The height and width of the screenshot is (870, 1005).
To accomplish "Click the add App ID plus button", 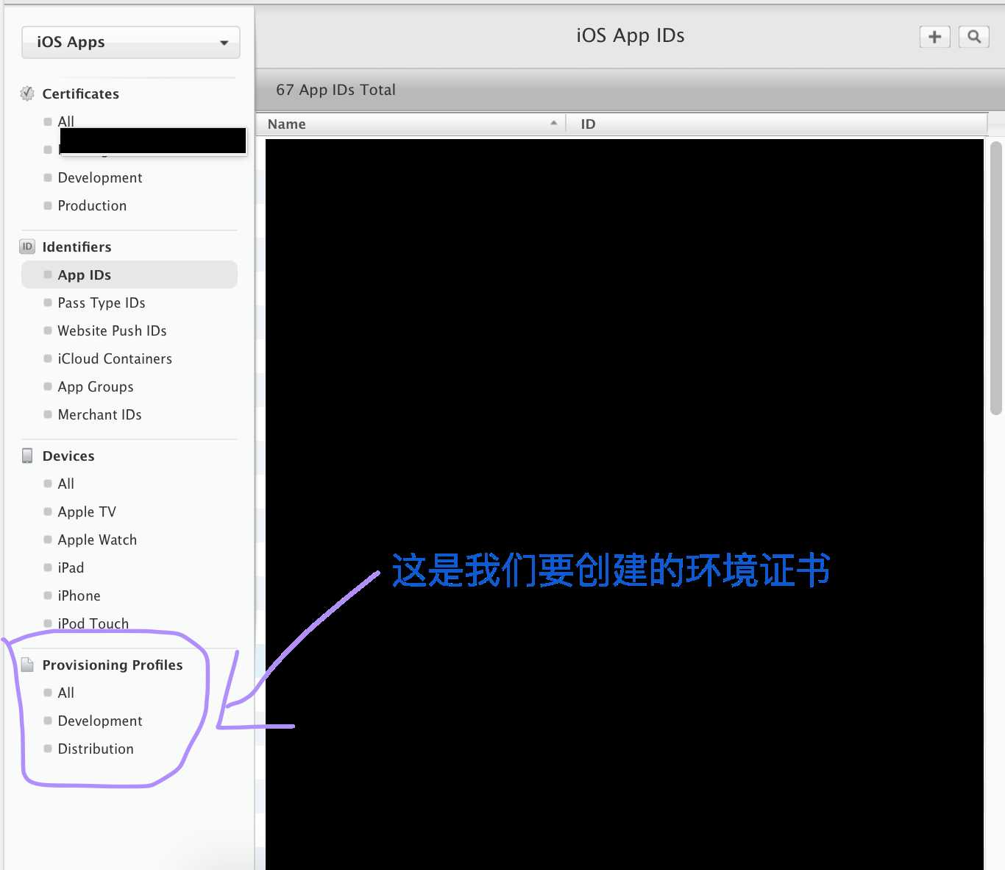I will [x=934, y=37].
